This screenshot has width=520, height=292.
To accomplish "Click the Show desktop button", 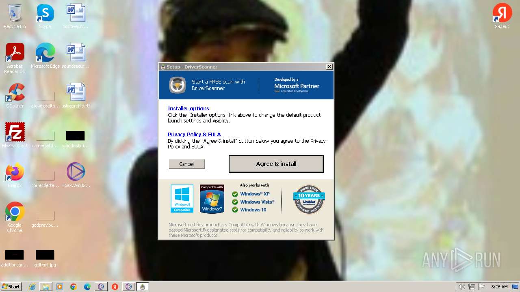I will click(x=516, y=287).
